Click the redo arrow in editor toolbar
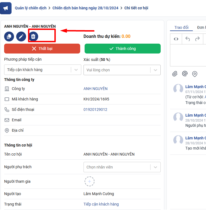 [x=197, y=39]
